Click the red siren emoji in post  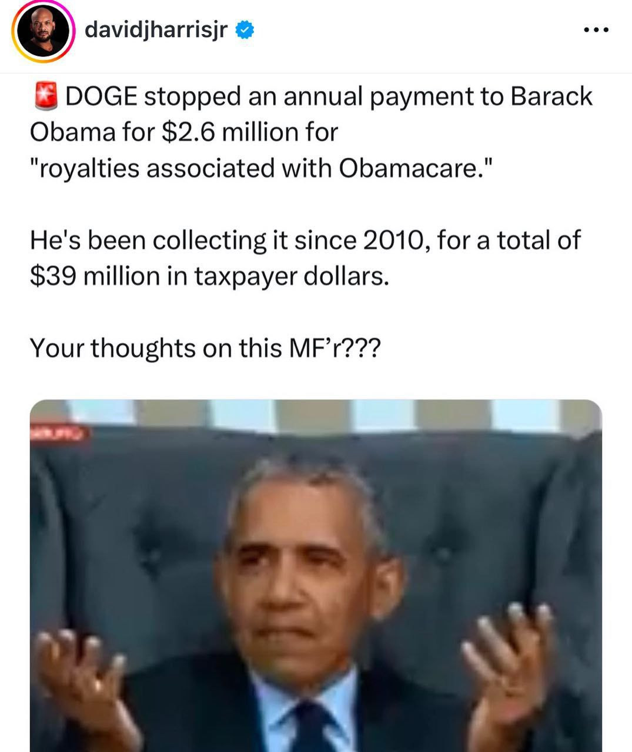(45, 97)
